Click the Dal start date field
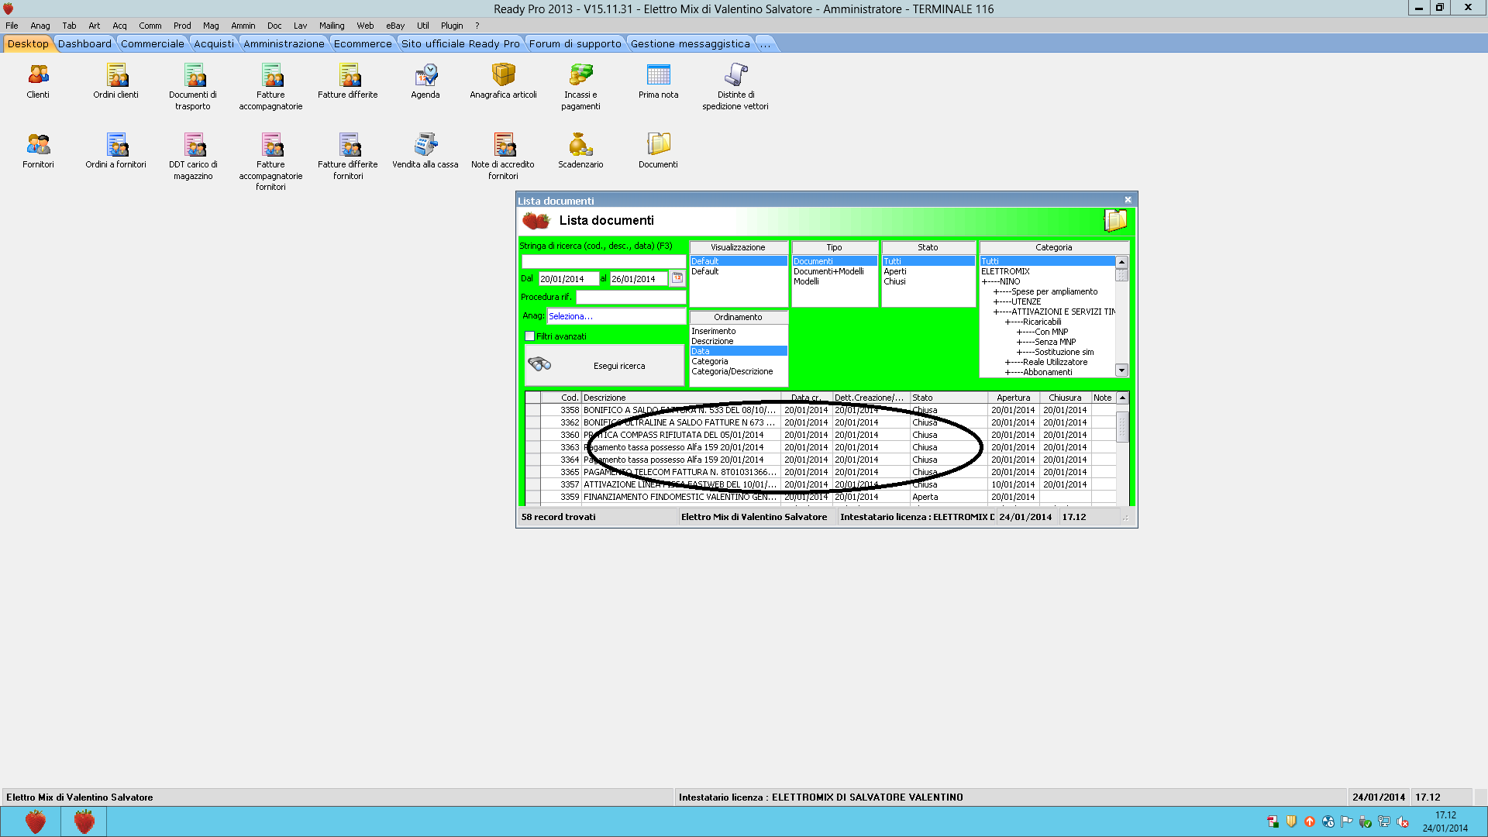 [x=569, y=278]
